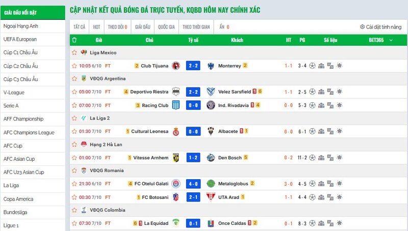The image size is (408, 231).
Task: Favorite the Liga Mexico league with its star
Action: pos(74,53)
